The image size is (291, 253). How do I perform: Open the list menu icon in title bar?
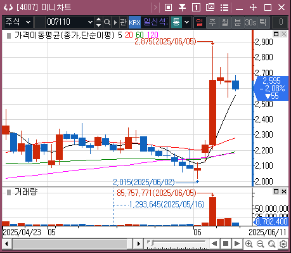point(224,8)
